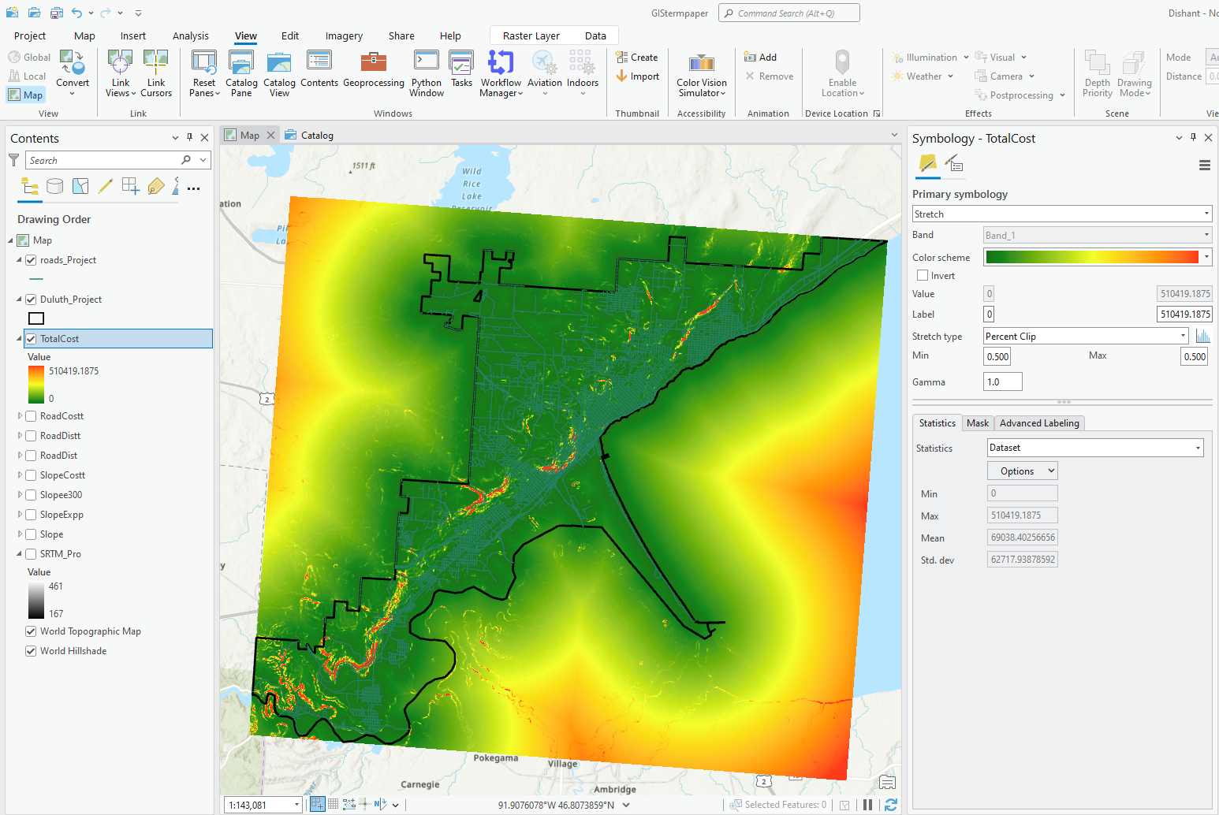
Task: Open Workflow Manager
Action: pos(501,73)
